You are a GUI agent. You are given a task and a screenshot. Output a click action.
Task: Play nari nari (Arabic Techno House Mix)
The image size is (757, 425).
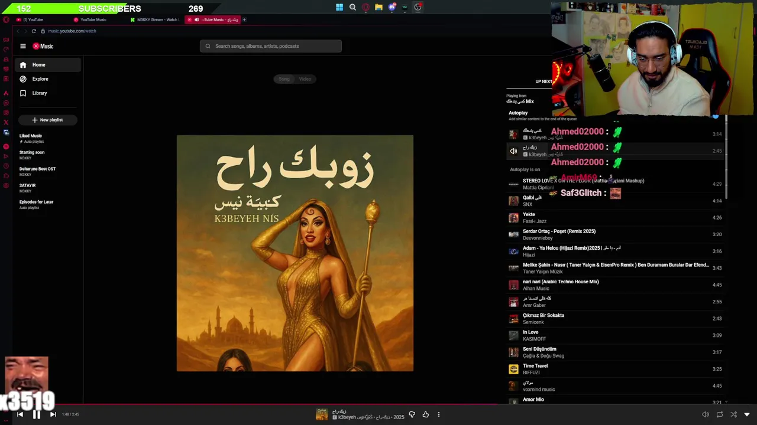pos(615,285)
